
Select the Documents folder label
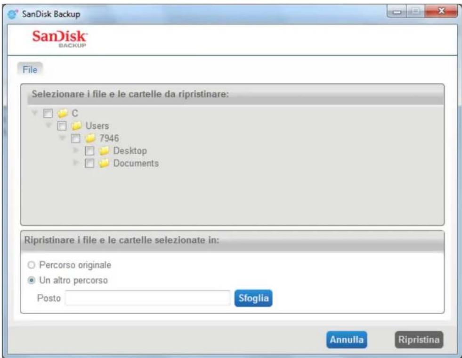(x=136, y=163)
